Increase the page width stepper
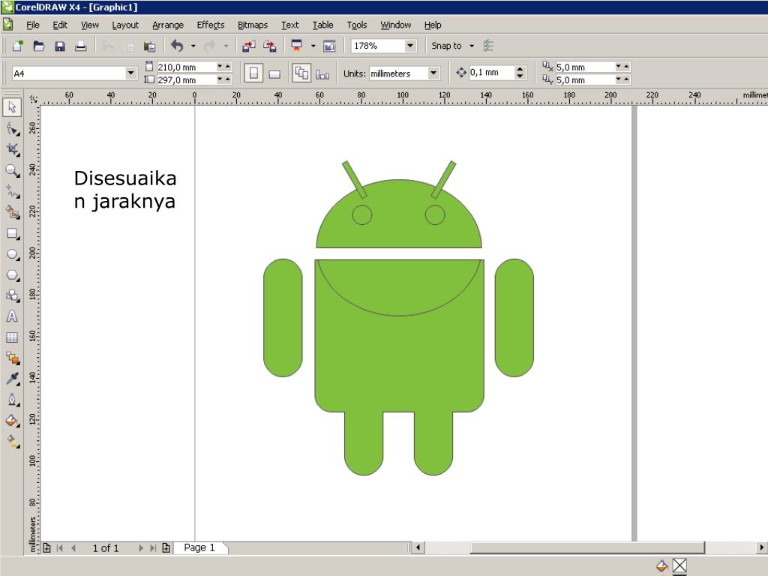This screenshot has width=768, height=576. (228, 67)
